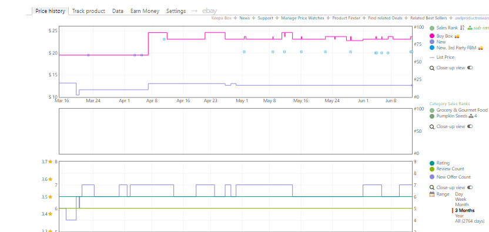Select the All (2764 days) range

(x=470, y=221)
